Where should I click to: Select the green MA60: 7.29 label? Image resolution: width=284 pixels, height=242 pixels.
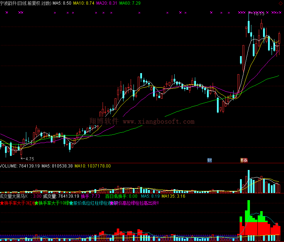130,3
